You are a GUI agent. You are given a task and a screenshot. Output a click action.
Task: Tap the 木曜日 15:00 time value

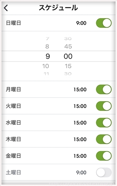coord(80,139)
